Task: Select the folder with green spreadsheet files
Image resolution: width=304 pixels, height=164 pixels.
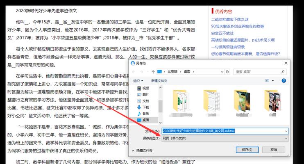Action: pos(180,103)
